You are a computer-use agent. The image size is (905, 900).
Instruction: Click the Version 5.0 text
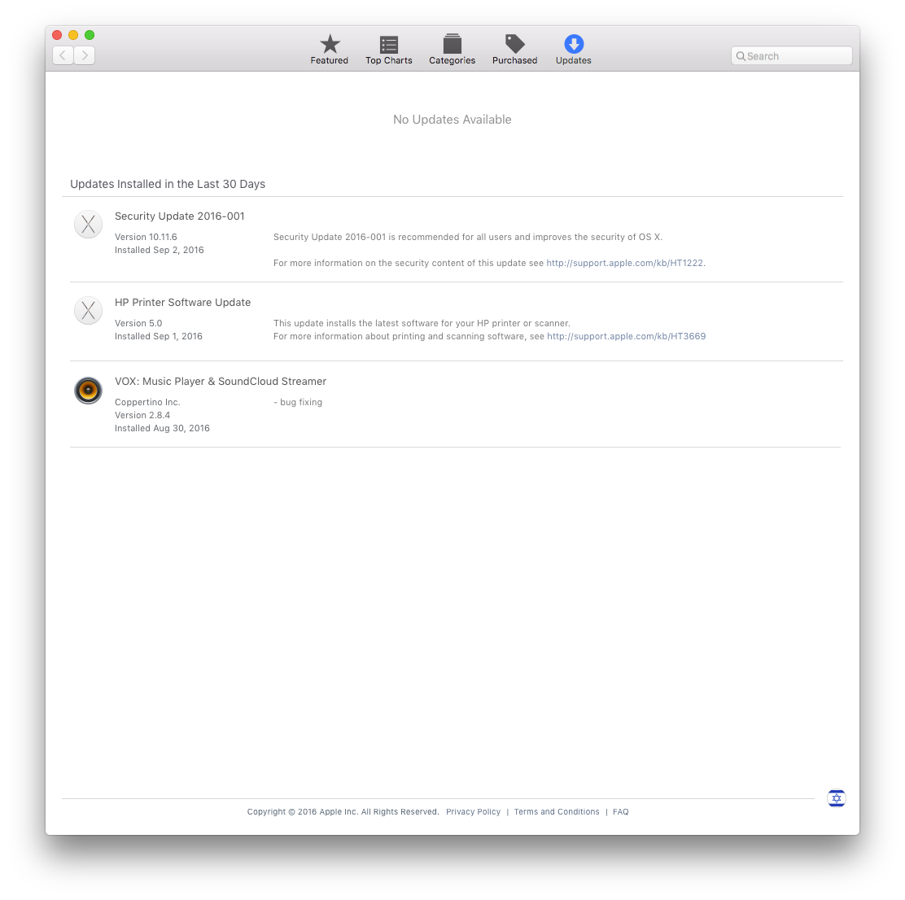click(x=138, y=323)
